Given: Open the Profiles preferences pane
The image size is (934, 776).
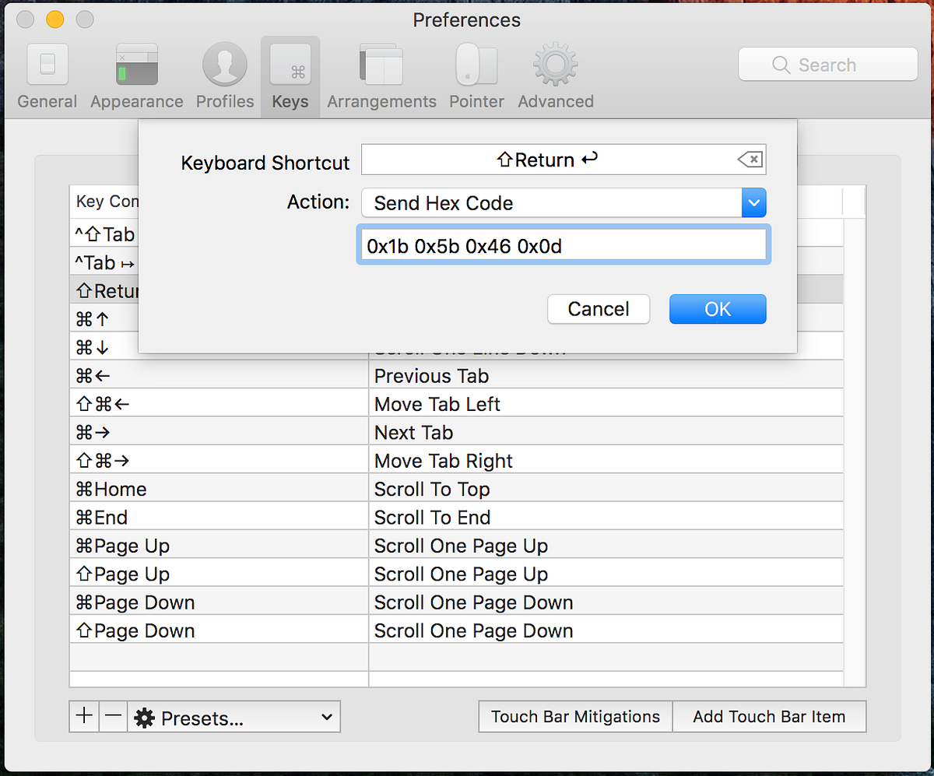Looking at the screenshot, I should pos(224,74).
